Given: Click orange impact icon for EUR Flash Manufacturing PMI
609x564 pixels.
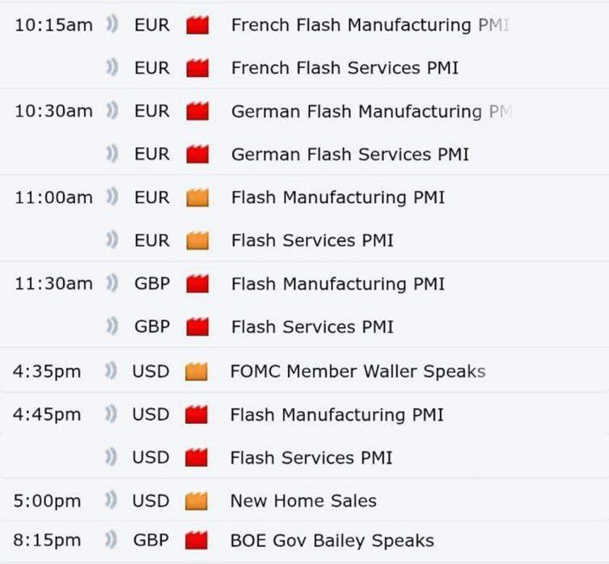Looking at the screenshot, I should (x=197, y=197).
